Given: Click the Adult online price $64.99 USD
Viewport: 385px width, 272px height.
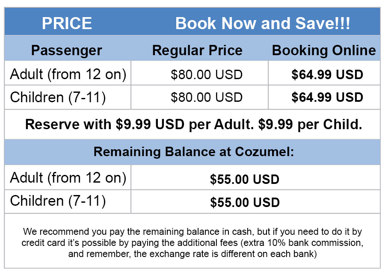Looking at the screenshot, I should [327, 75].
